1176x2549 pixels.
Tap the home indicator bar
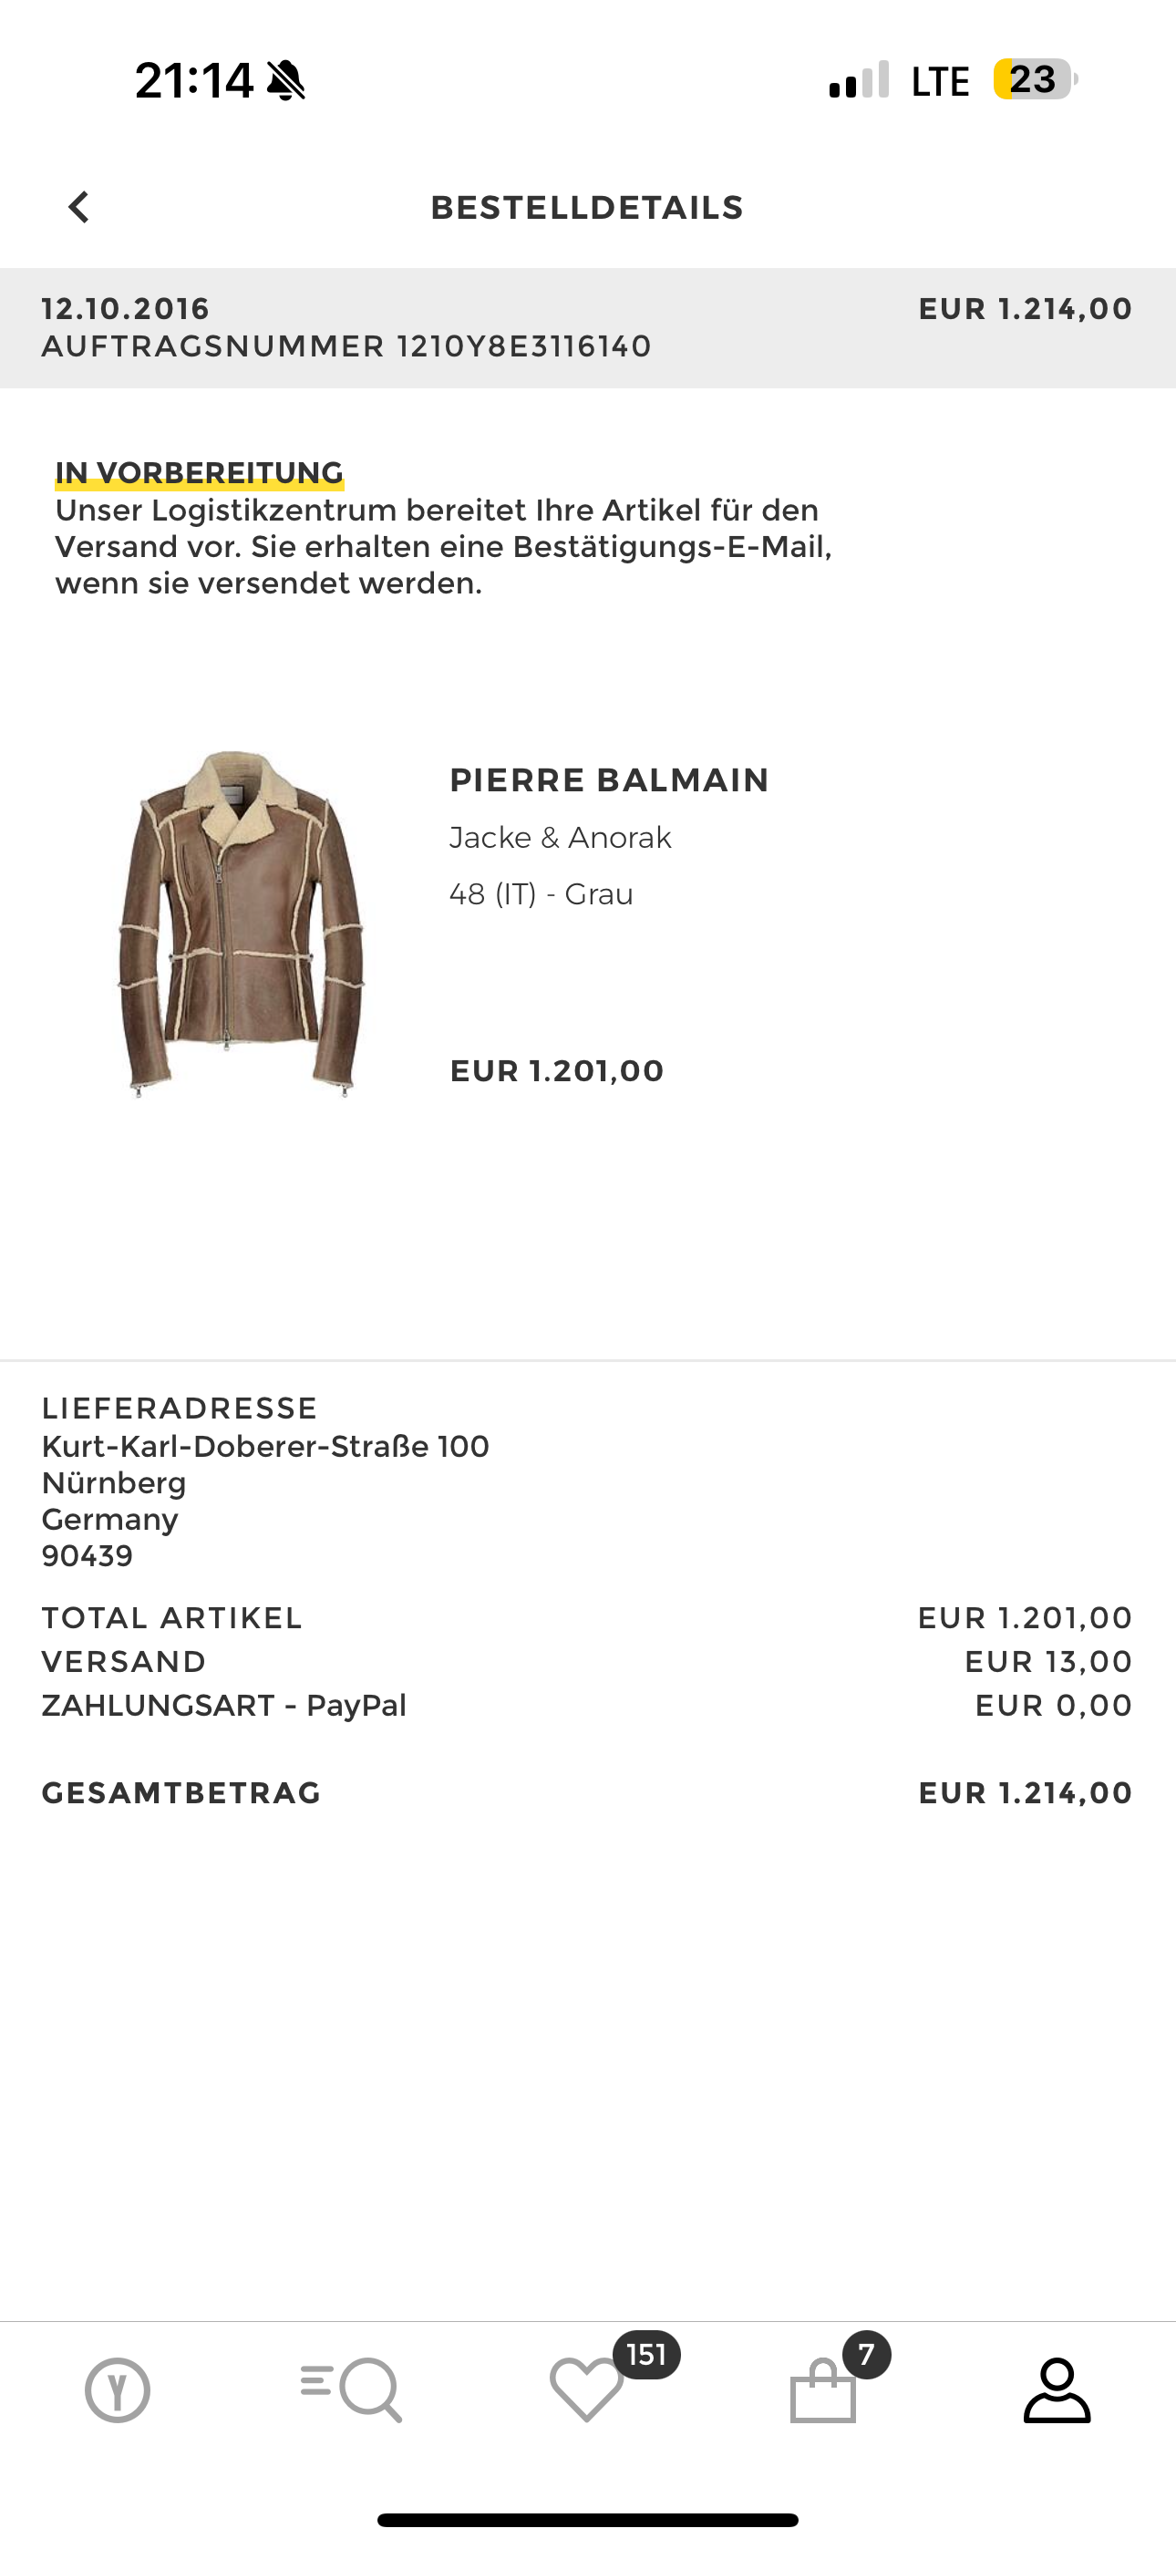tap(587, 2519)
